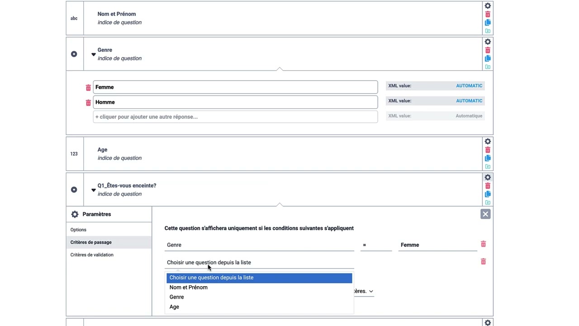
Task: Click the select-one icon of Genre question
Action: pos(74,54)
